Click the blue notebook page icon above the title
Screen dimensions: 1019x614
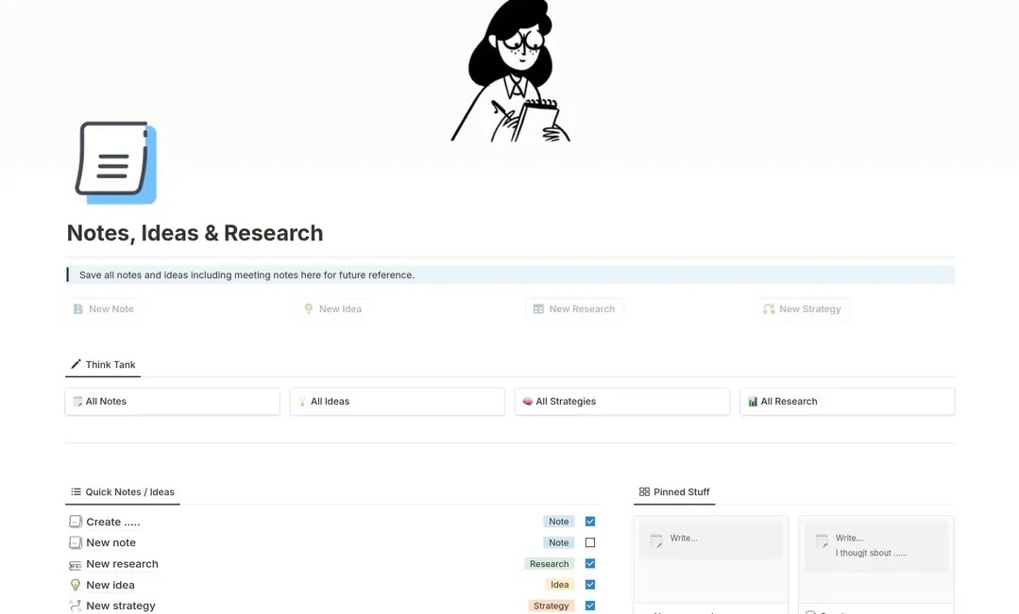pos(114,162)
